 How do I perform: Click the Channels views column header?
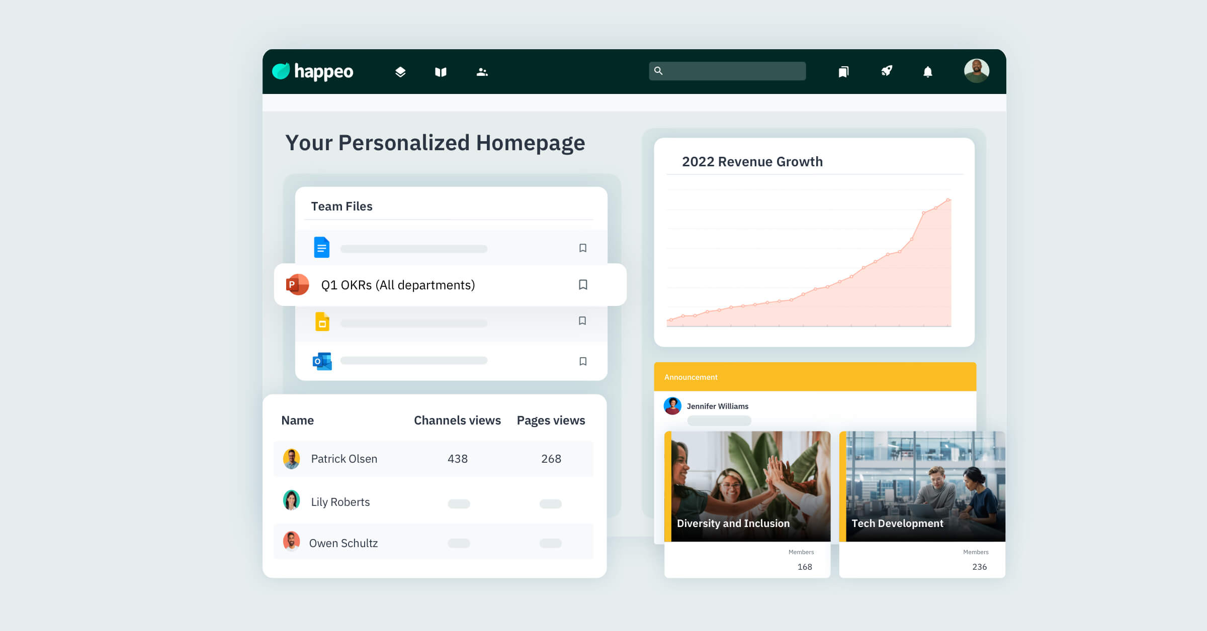pos(457,420)
